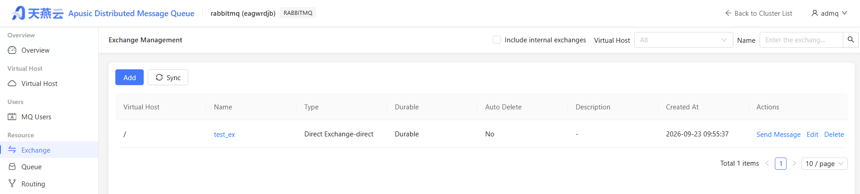Click the Add exchange button
The height and width of the screenshot is (194, 860).
click(129, 77)
